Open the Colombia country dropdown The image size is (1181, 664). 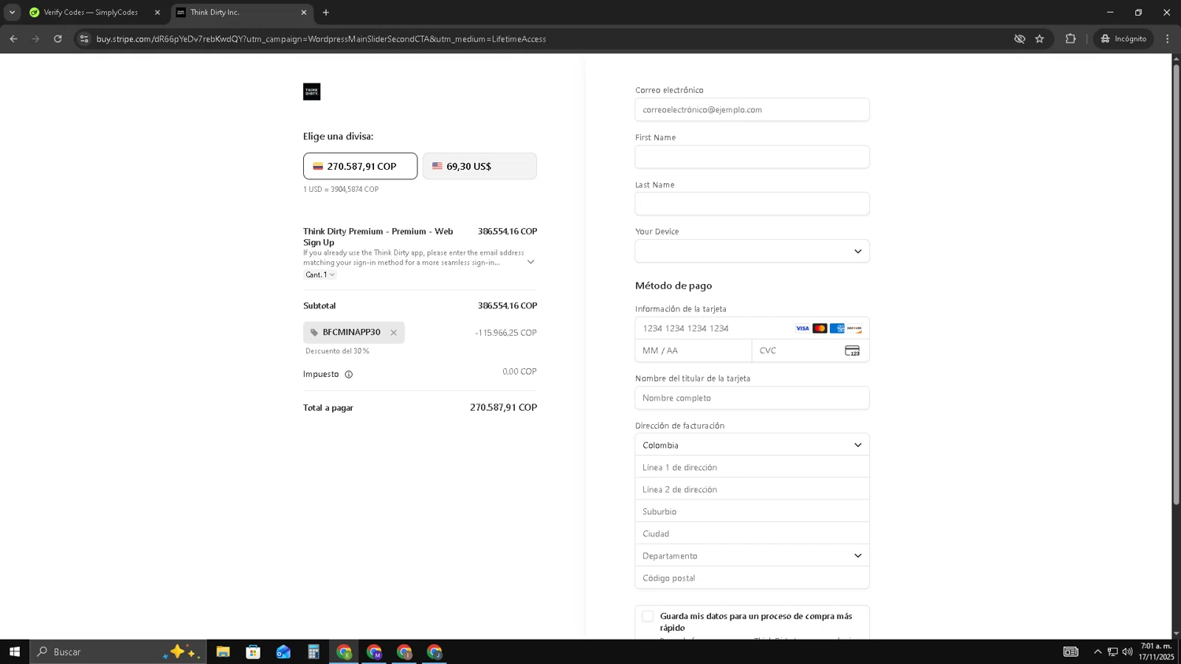752,445
